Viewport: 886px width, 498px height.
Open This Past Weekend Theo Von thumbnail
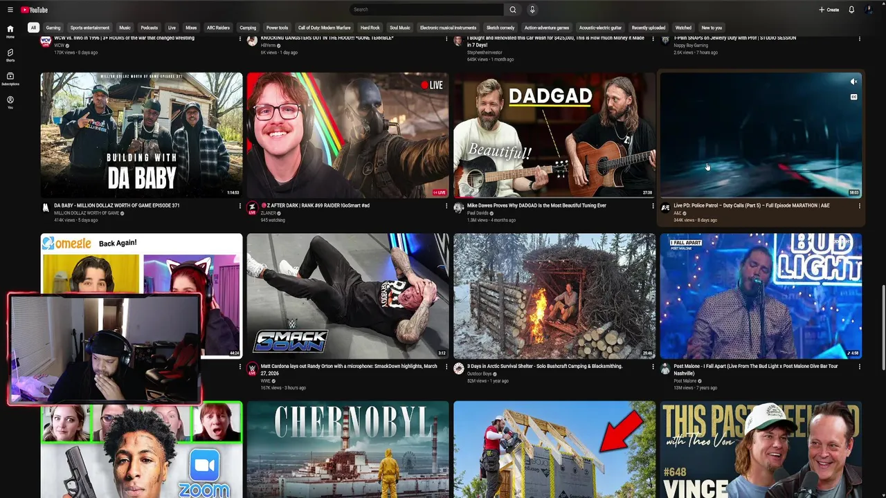tap(761, 450)
